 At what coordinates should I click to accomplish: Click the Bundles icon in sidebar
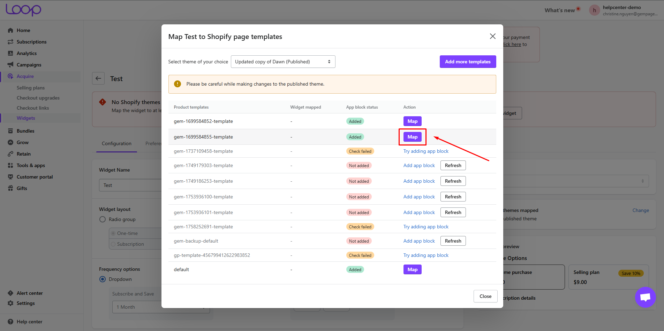click(x=10, y=131)
